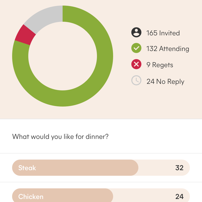Select the Chicken response bar
The image size is (202, 202).
[x=101, y=195]
